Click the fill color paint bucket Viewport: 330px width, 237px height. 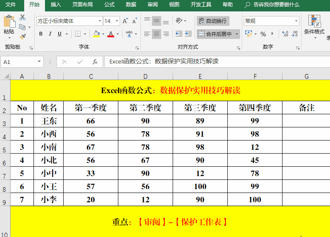click(x=96, y=34)
